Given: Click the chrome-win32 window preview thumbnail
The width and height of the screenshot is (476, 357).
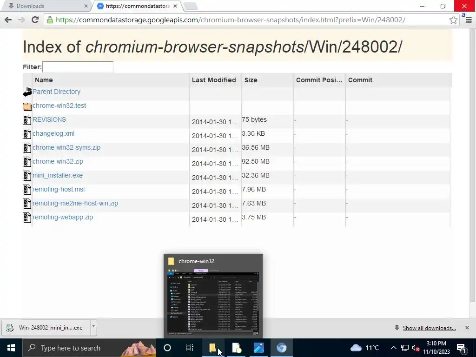Looking at the screenshot, I should coord(213,296).
